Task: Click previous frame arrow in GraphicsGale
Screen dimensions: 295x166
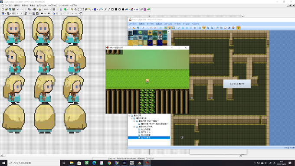Action: (18, 13)
